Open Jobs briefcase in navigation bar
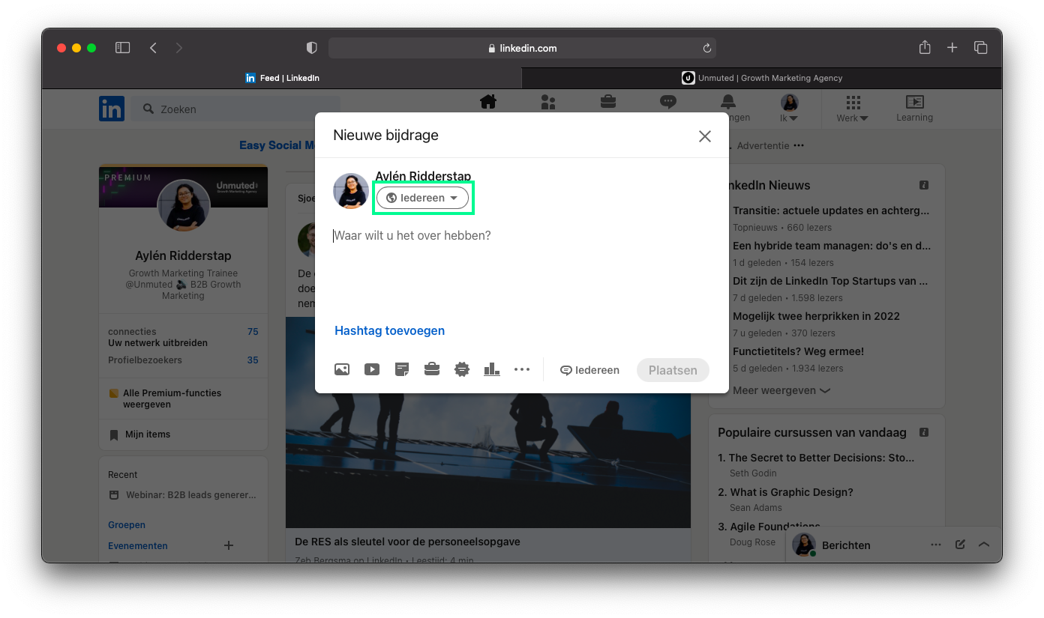 pos(608,103)
